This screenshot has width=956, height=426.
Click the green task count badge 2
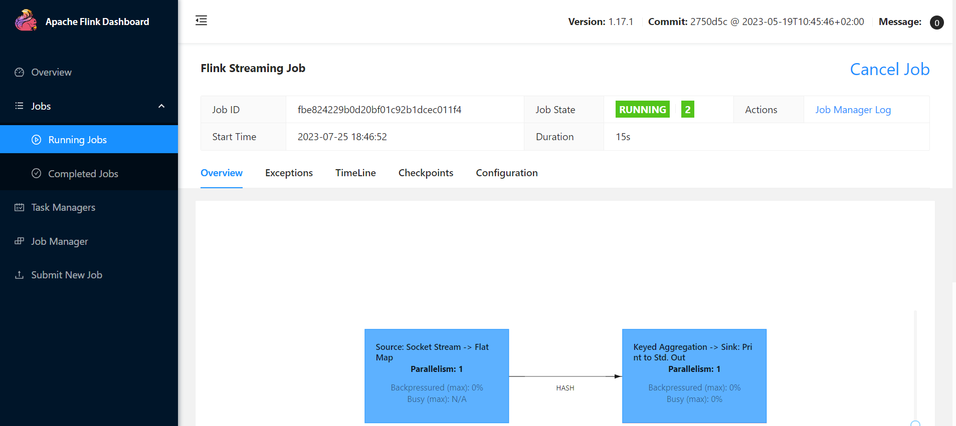click(687, 109)
